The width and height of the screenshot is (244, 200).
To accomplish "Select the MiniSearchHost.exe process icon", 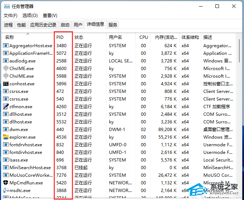I will click(6, 167).
